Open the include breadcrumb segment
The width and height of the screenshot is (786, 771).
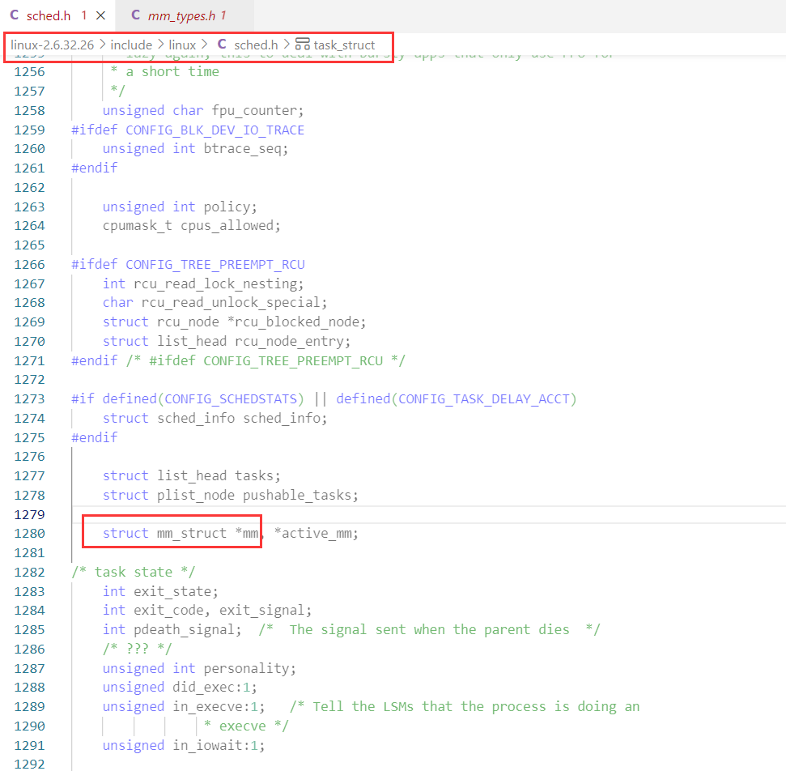[x=131, y=45]
